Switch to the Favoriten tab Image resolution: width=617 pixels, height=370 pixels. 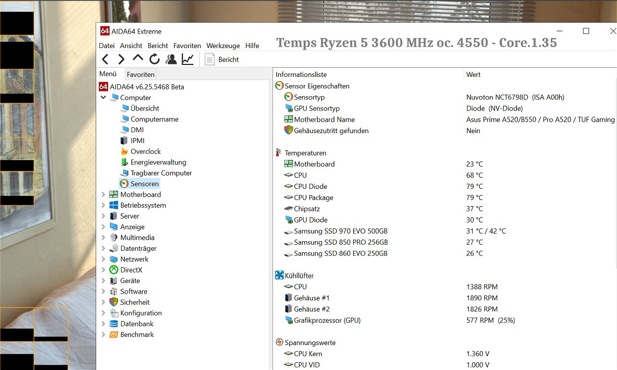141,74
